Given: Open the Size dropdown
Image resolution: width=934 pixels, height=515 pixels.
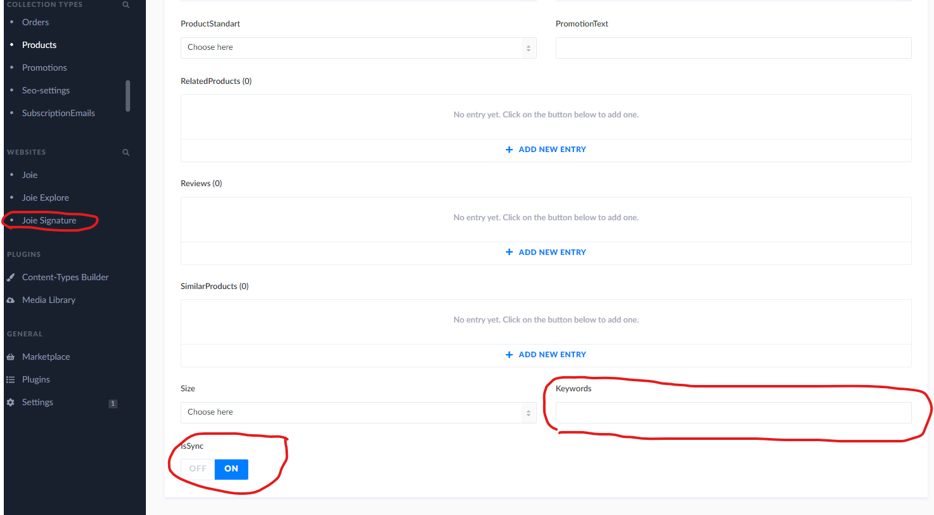Looking at the screenshot, I should (x=359, y=413).
